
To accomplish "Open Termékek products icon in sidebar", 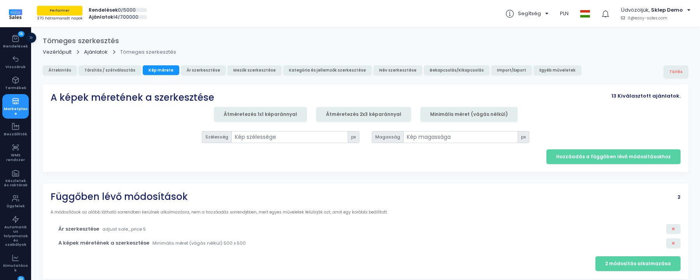I will [16, 80].
